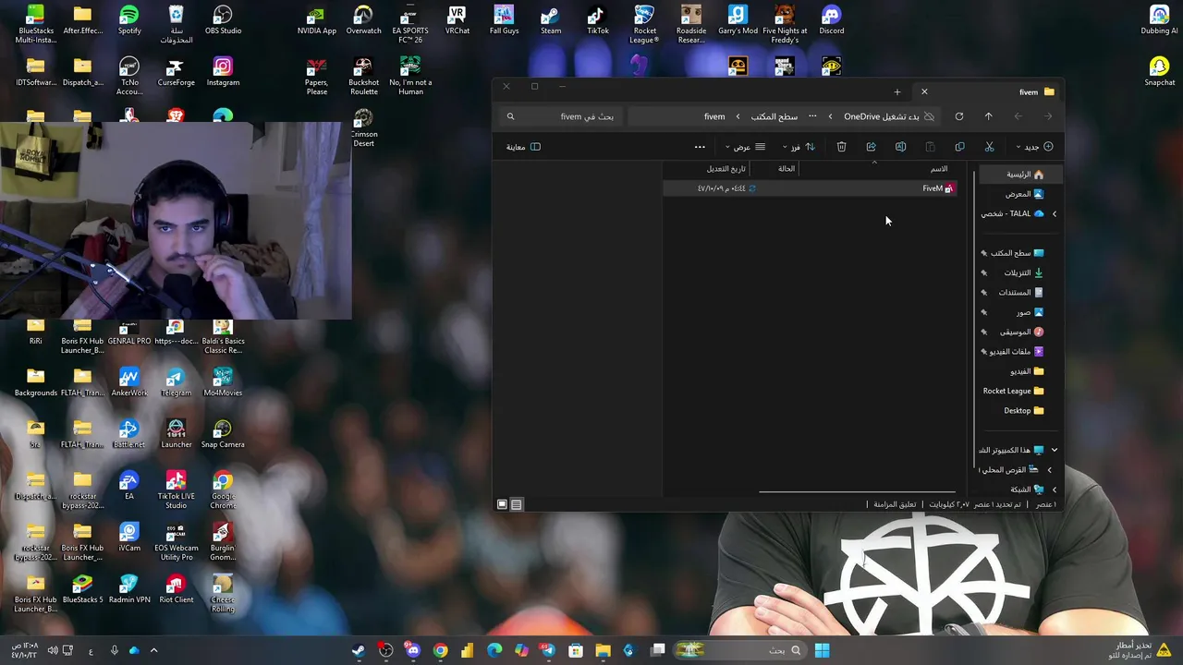Expand the TALAL personal OneDrive tree node
The image size is (1183, 665).
point(1054,214)
